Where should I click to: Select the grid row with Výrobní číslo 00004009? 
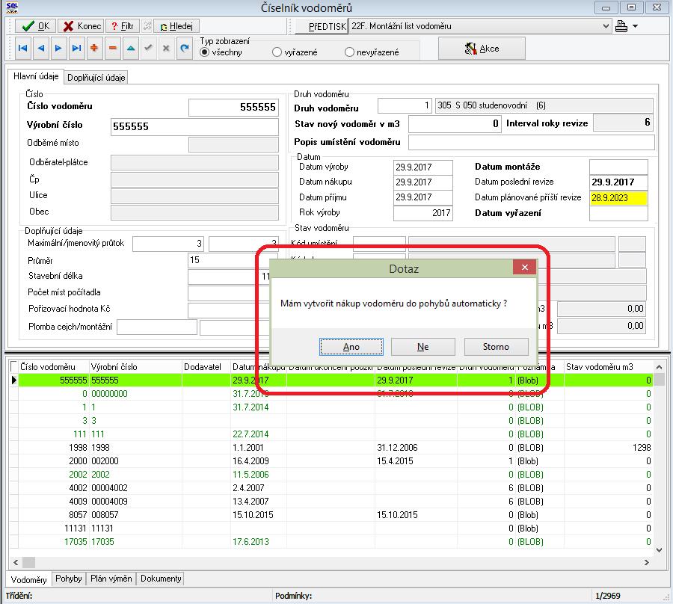coord(336,502)
